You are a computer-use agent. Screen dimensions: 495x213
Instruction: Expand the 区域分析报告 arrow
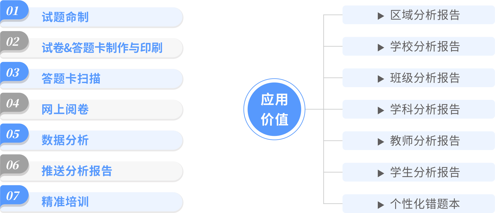pos(381,16)
